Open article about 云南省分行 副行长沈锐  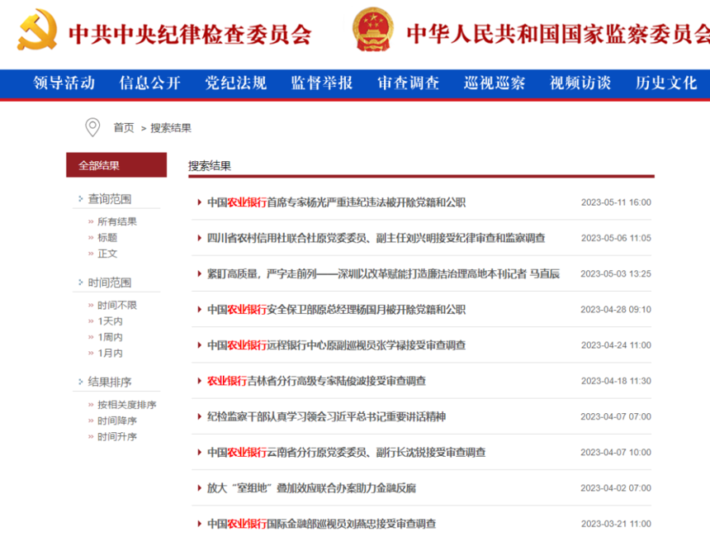tap(347, 452)
